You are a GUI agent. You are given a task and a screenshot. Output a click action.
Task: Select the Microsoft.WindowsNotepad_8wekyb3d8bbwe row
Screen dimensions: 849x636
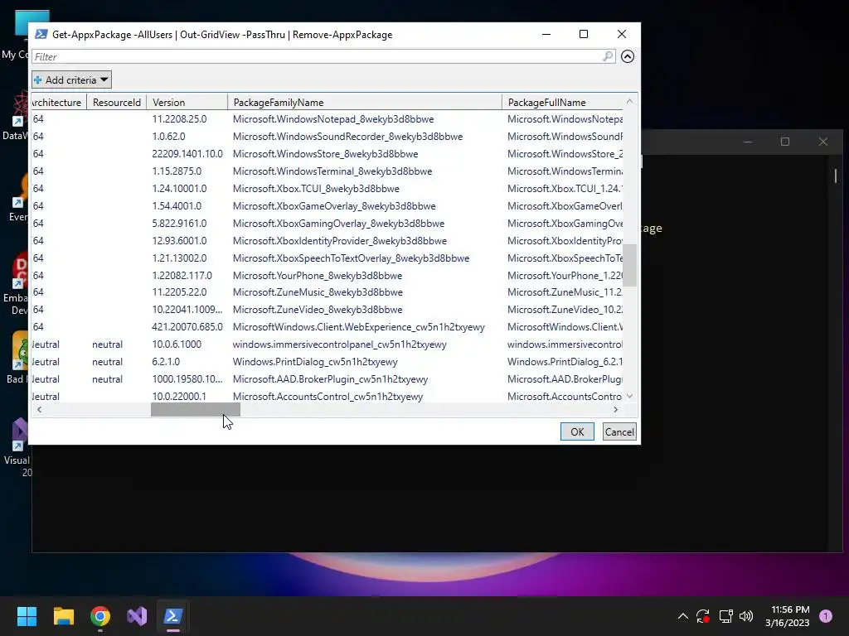tap(327, 119)
